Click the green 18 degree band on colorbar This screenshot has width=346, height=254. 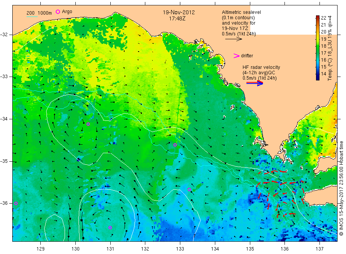(x=318, y=46)
